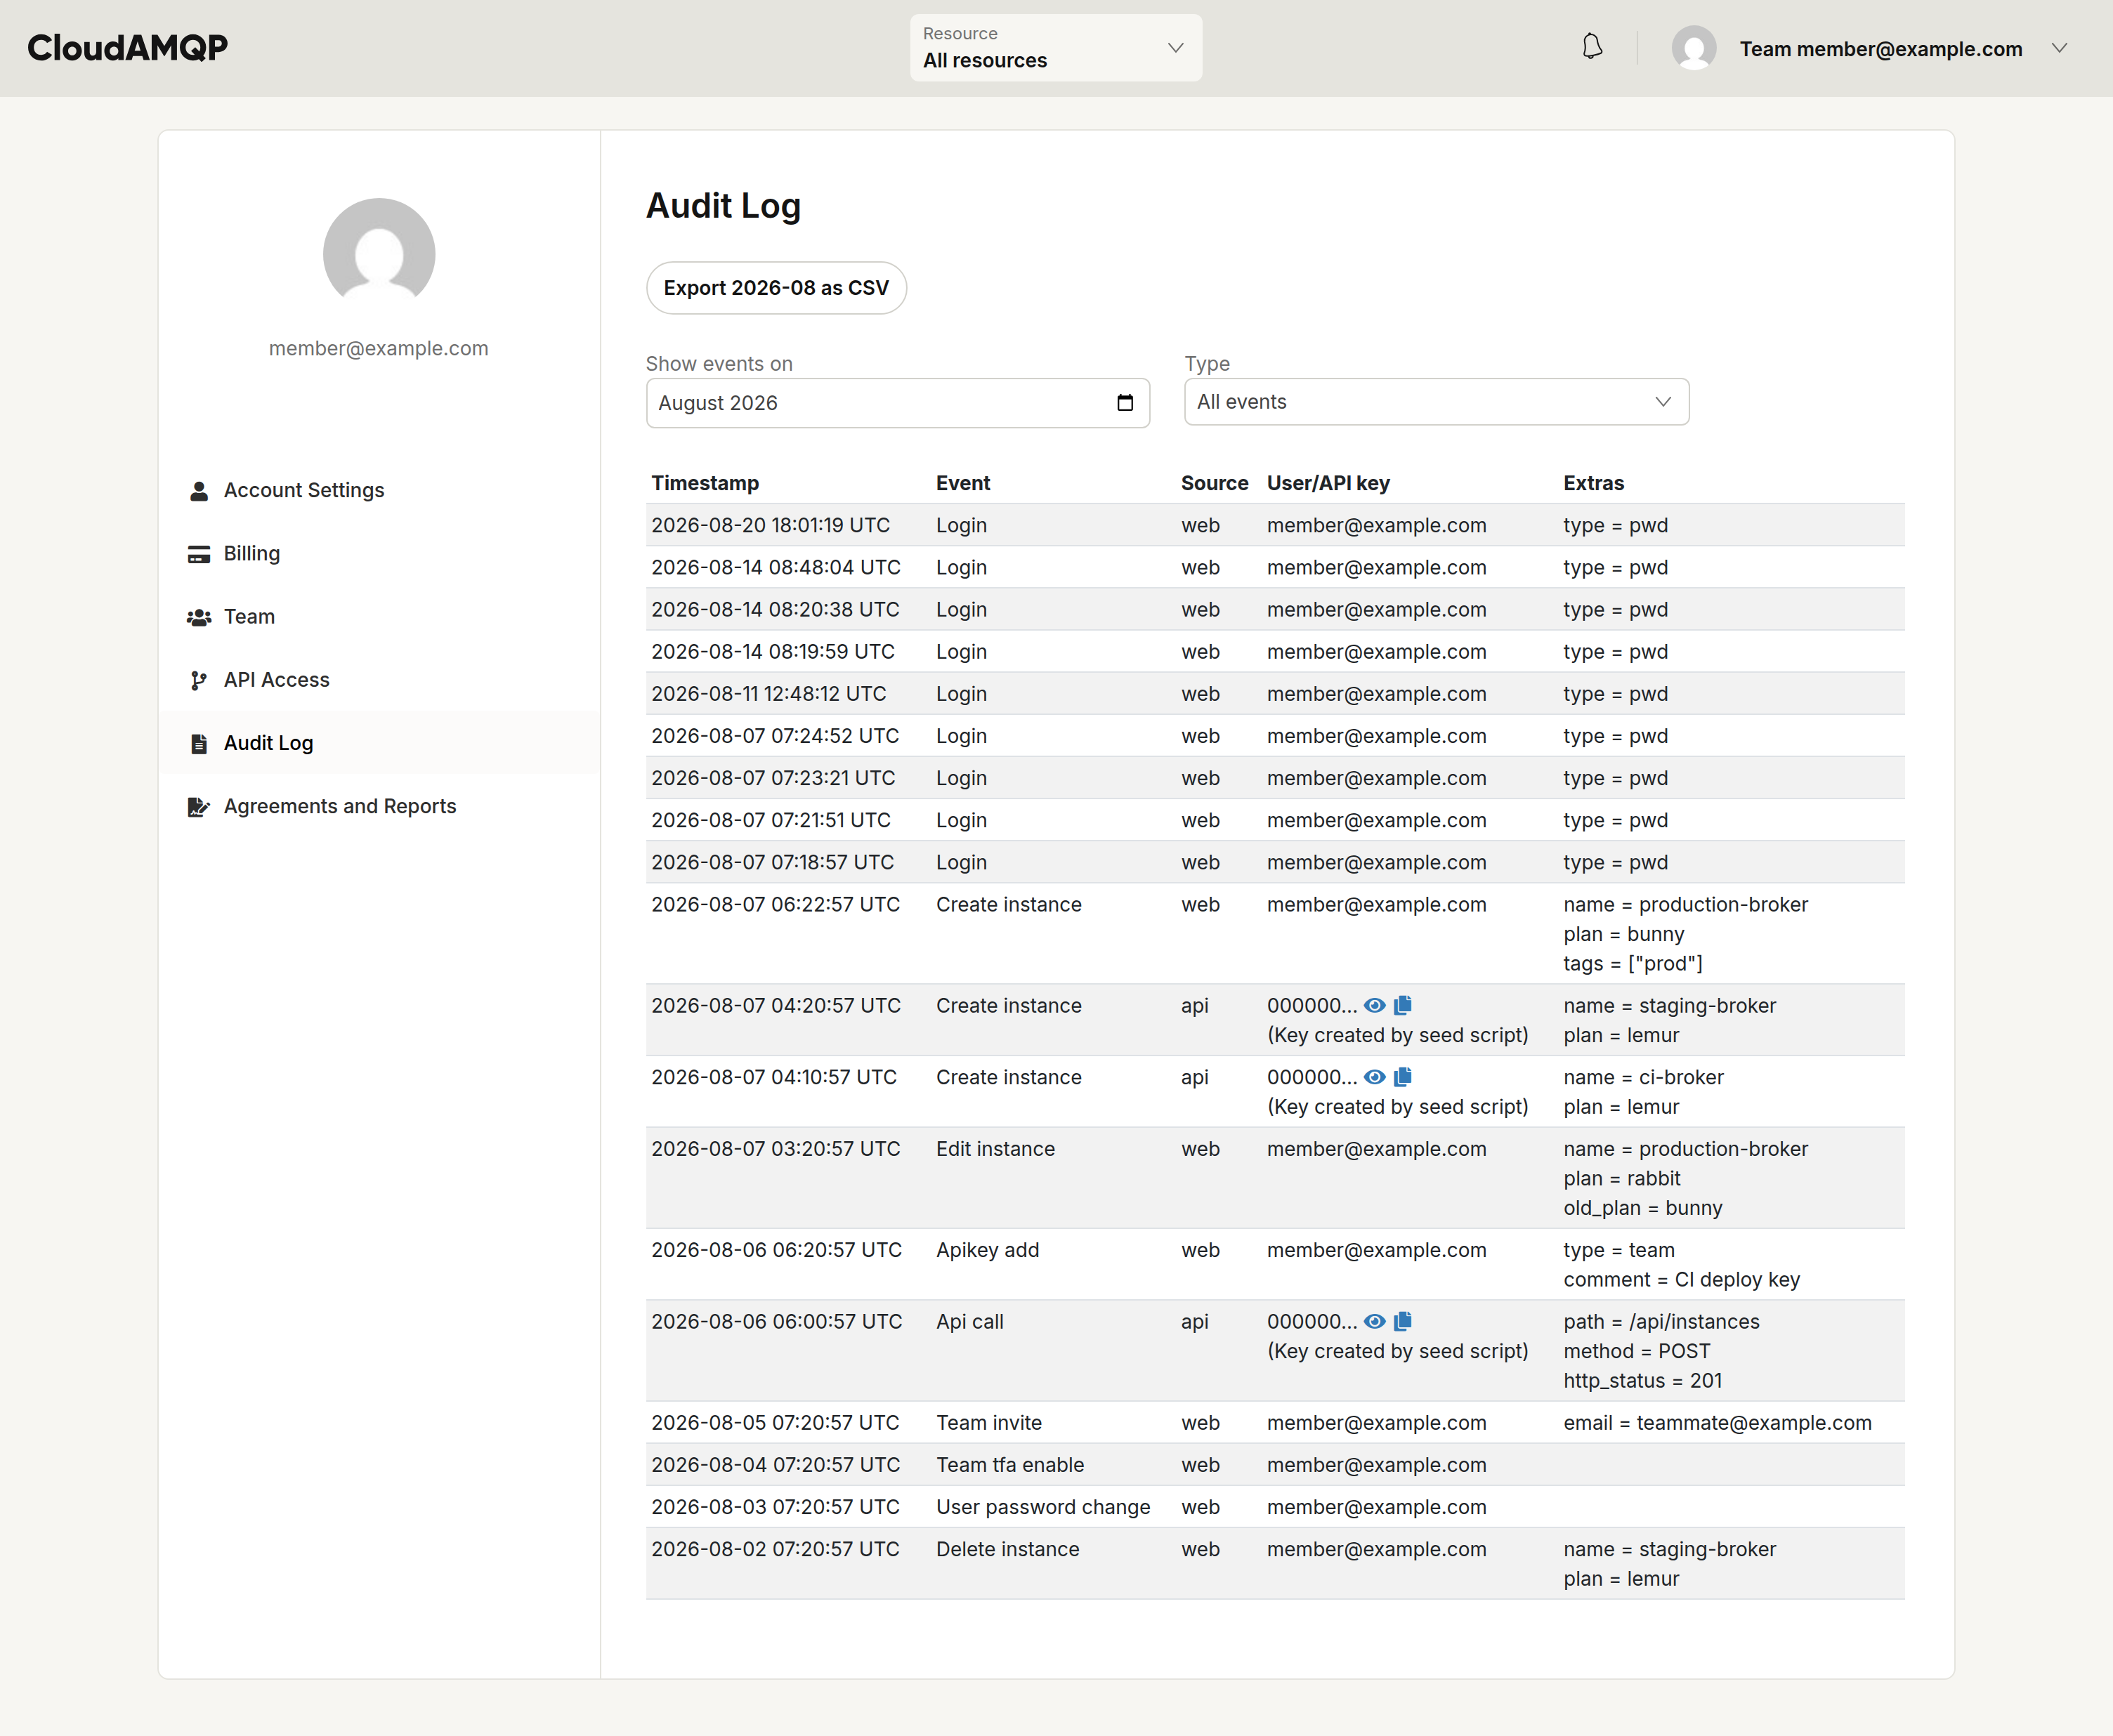
Task: Expand the Team member@example.com account menu
Action: [1870, 48]
